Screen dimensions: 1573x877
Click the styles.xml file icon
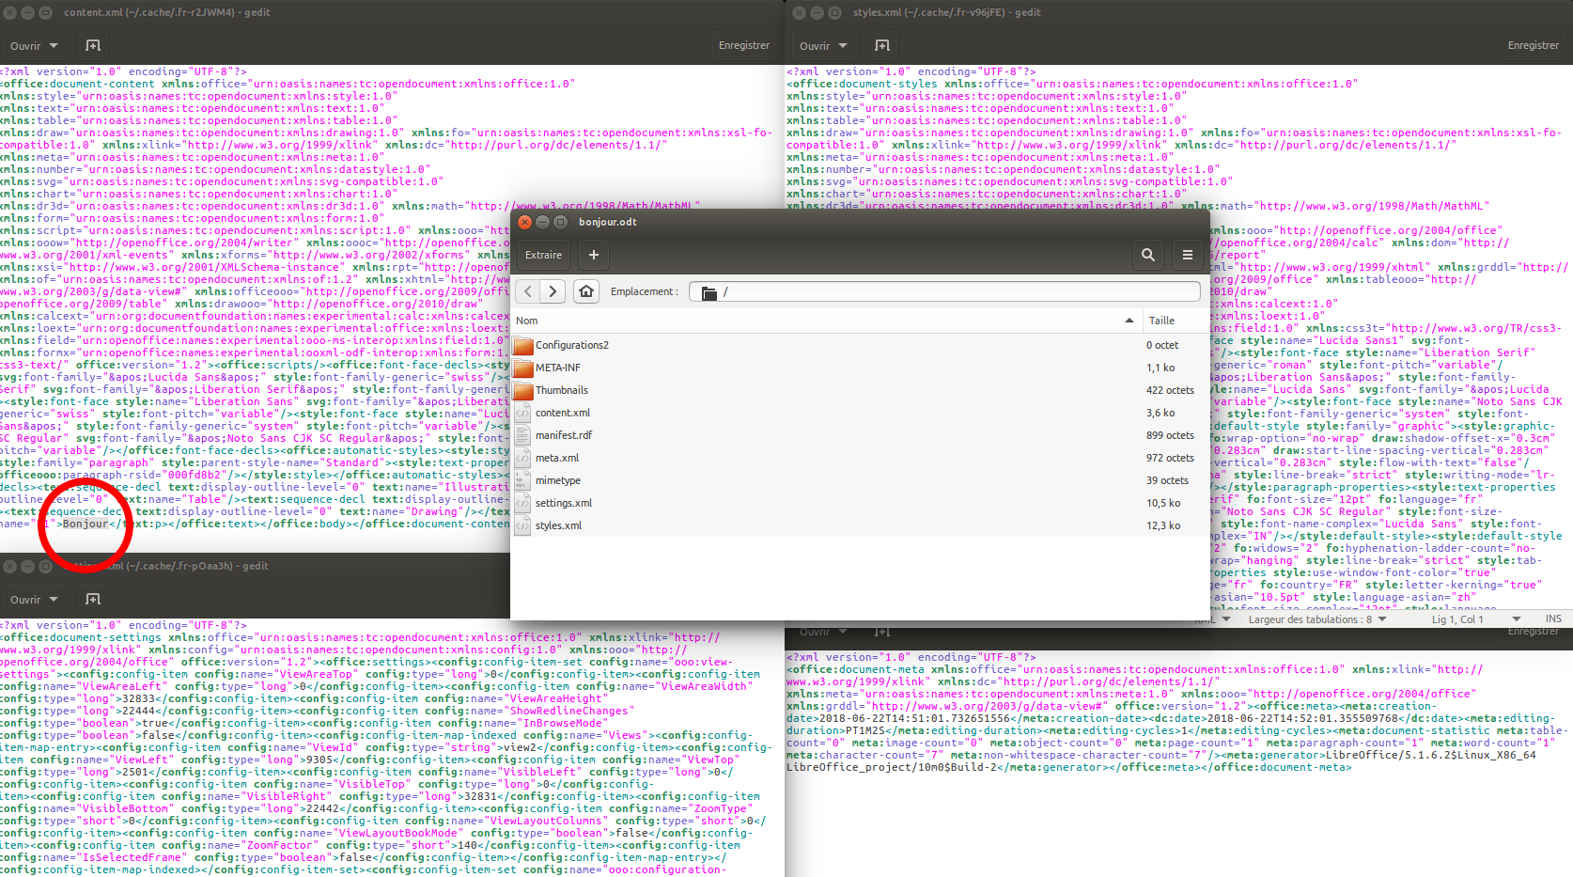point(523,525)
